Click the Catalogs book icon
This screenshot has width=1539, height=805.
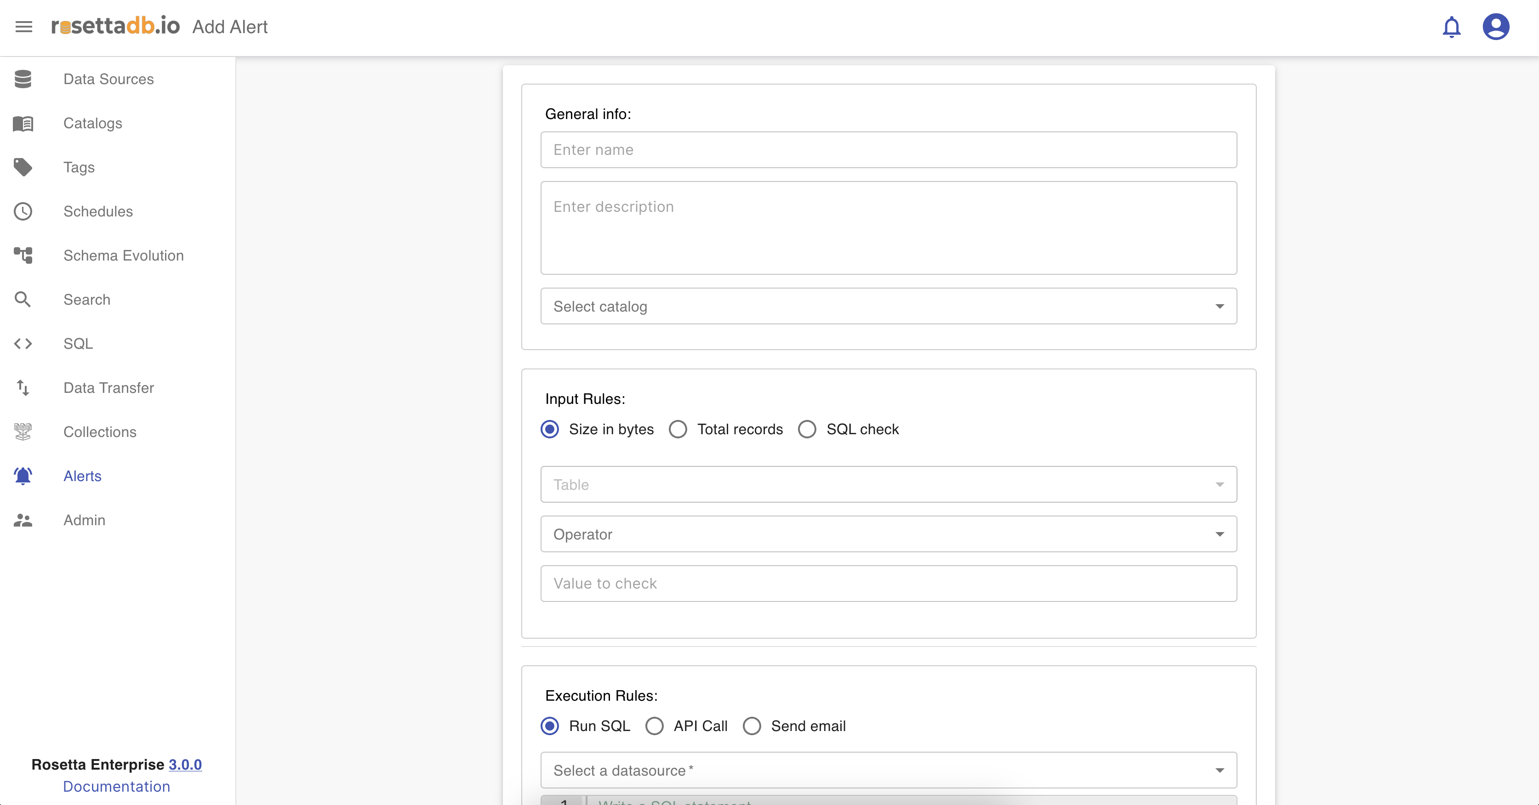click(23, 123)
